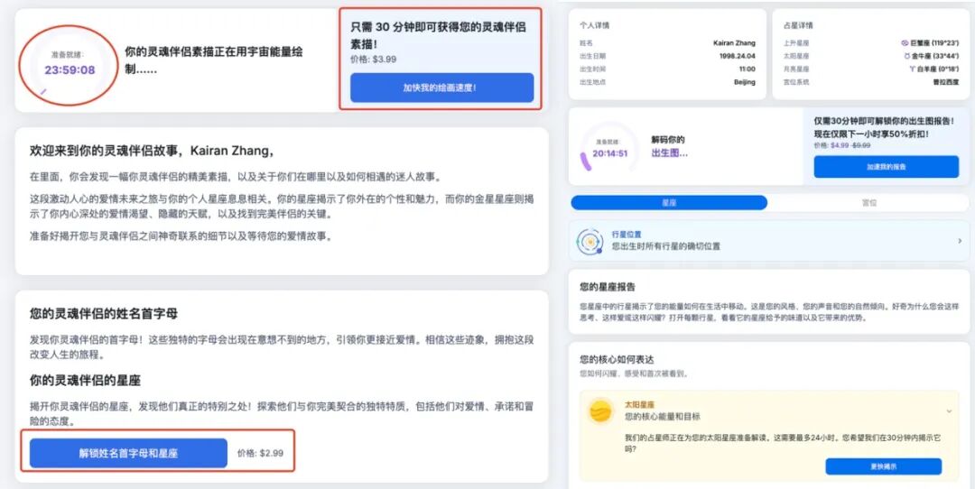
Task: Collapse the 太阳星座 card chevron
Action: click(948, 411)
